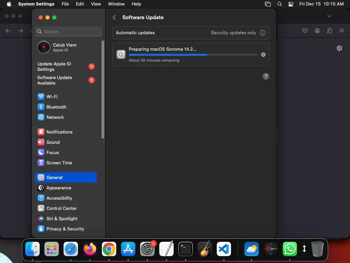350x263 pixels.
Task: Open TextEdit from the Dock
Action: [166, 249]
